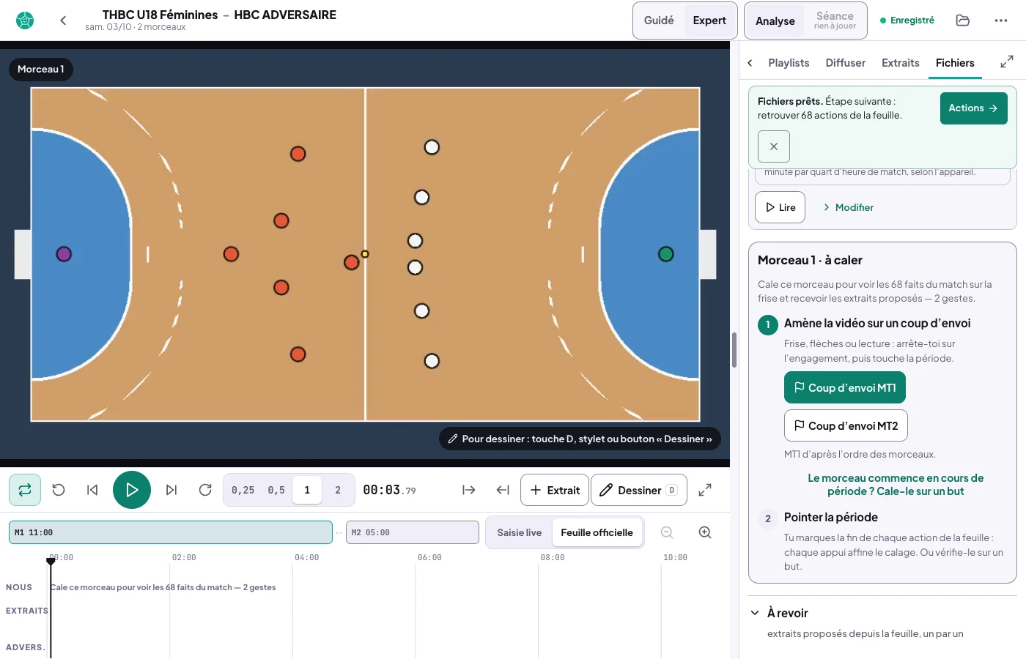The width and height of the screenshot is (1026, 659).
Task: Open the Playlists tab
Action: point(789,63)
